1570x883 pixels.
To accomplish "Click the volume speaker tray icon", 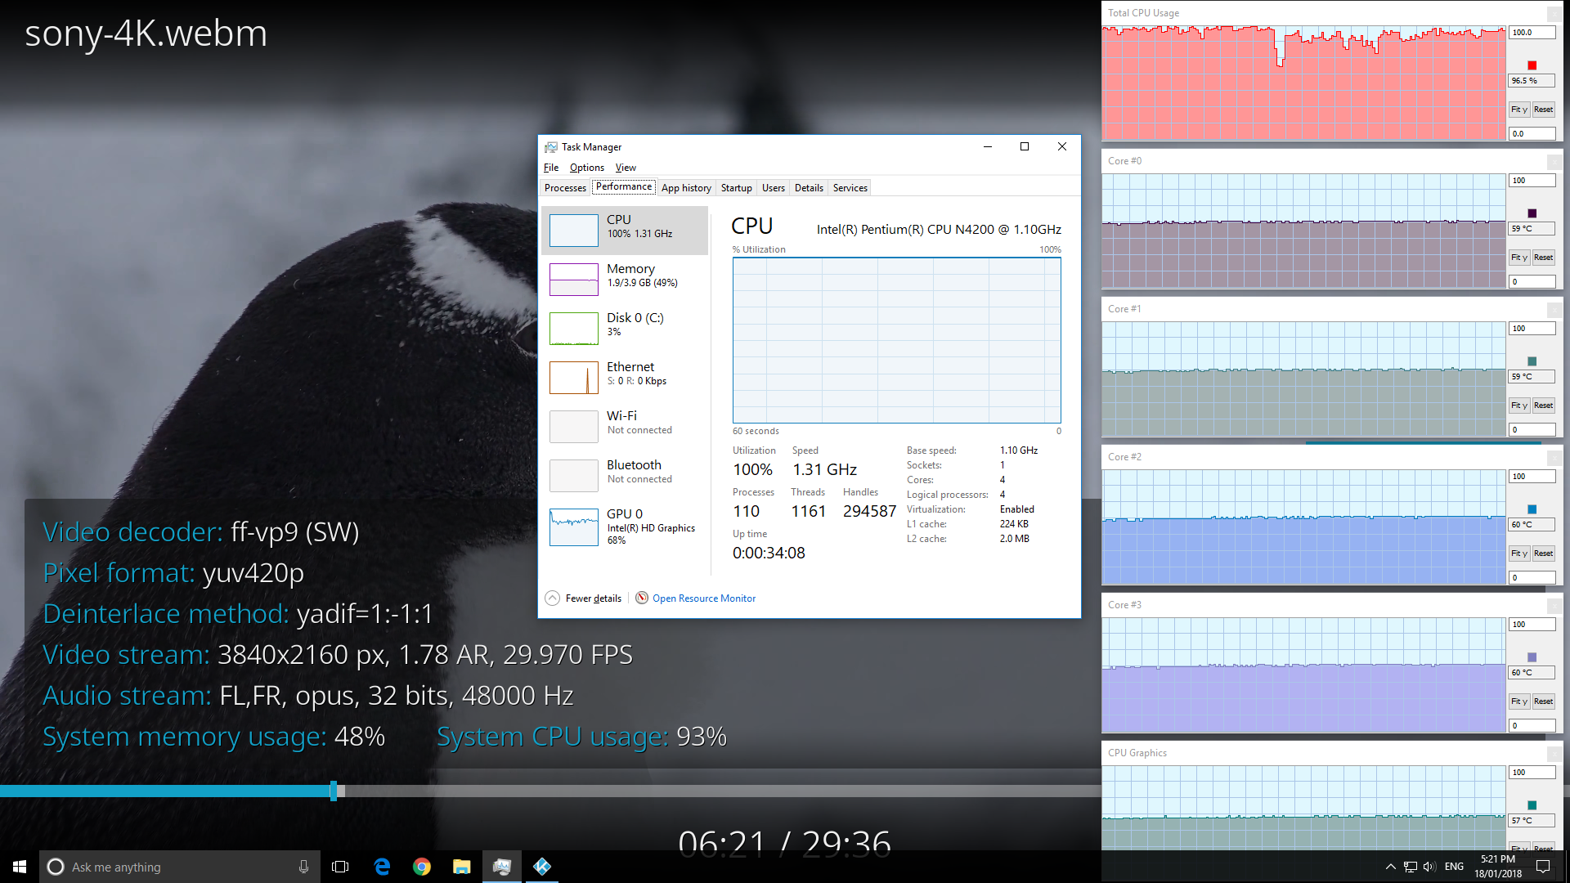I will click(1429, 867).
